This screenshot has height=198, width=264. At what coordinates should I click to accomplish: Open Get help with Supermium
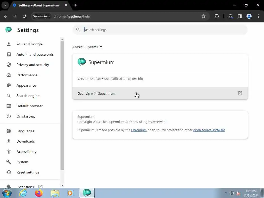click(160, 93)
